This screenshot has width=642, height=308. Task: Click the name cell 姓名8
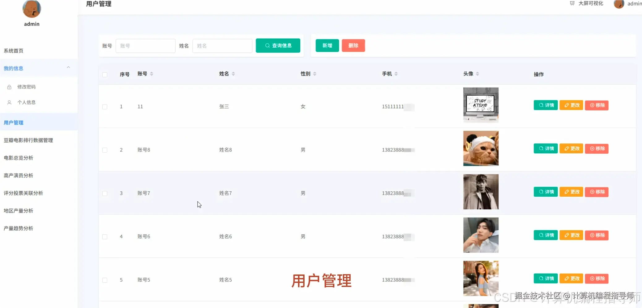pyautogui.click(x=225, y=150)
